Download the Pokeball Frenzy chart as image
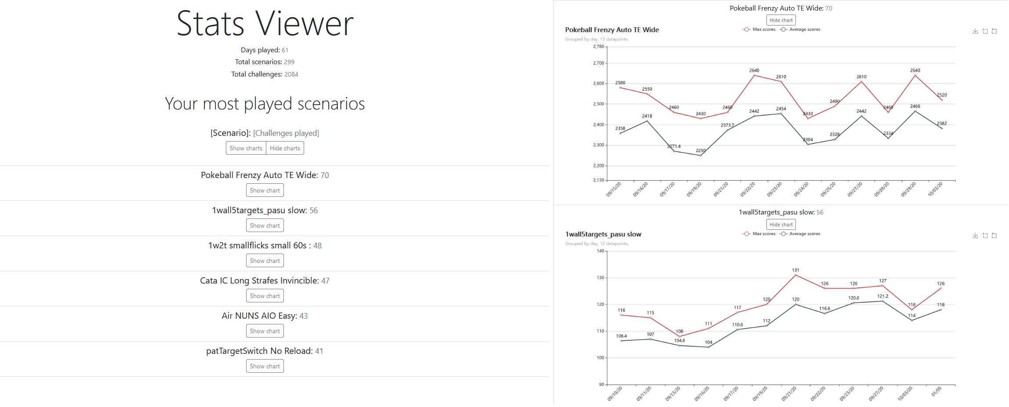This screenshot has height=407, width=1009. (975, 31)
